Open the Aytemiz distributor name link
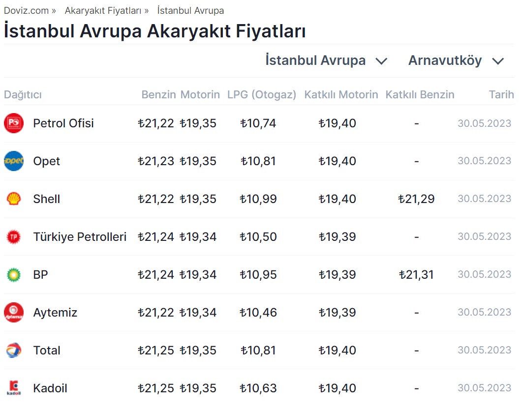Image resolution: width=519 pixels, height=409 pixels. pos(55,313)
